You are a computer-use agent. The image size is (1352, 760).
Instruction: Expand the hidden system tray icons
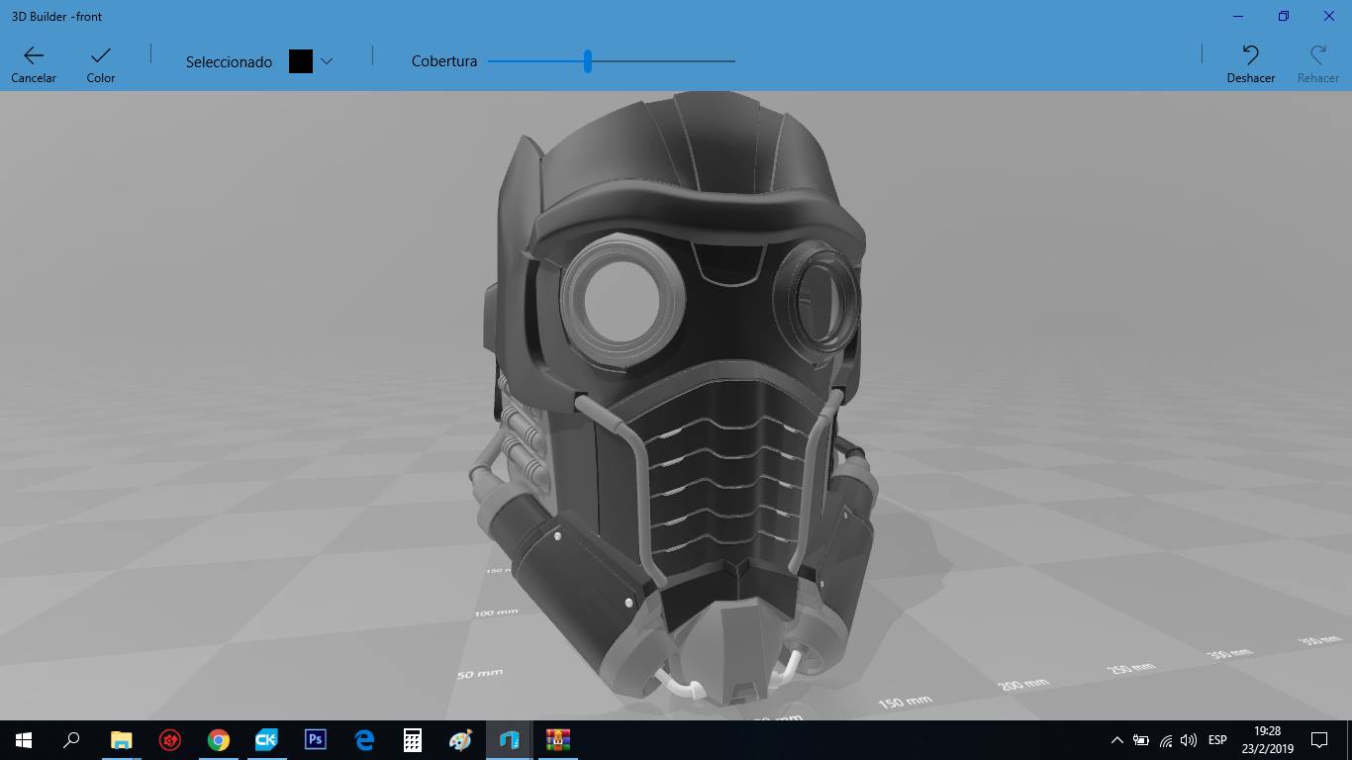[1117, 740]
